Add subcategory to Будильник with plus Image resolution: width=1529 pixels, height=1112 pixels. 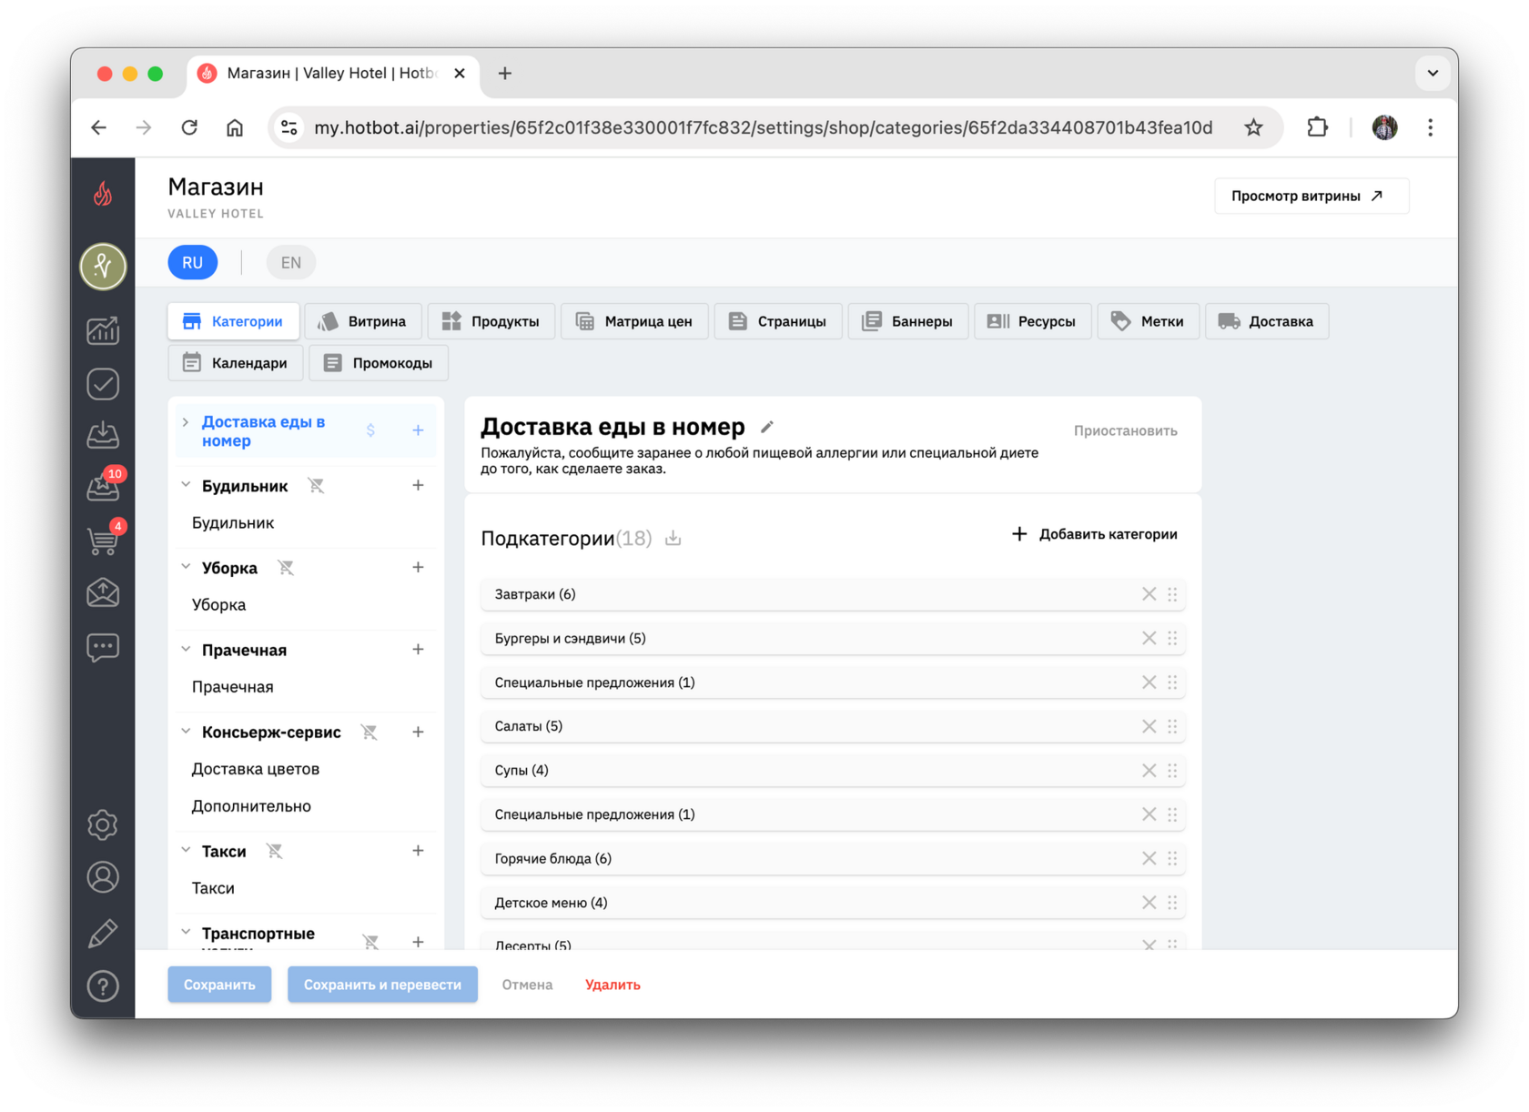click(x=418, y=485)
